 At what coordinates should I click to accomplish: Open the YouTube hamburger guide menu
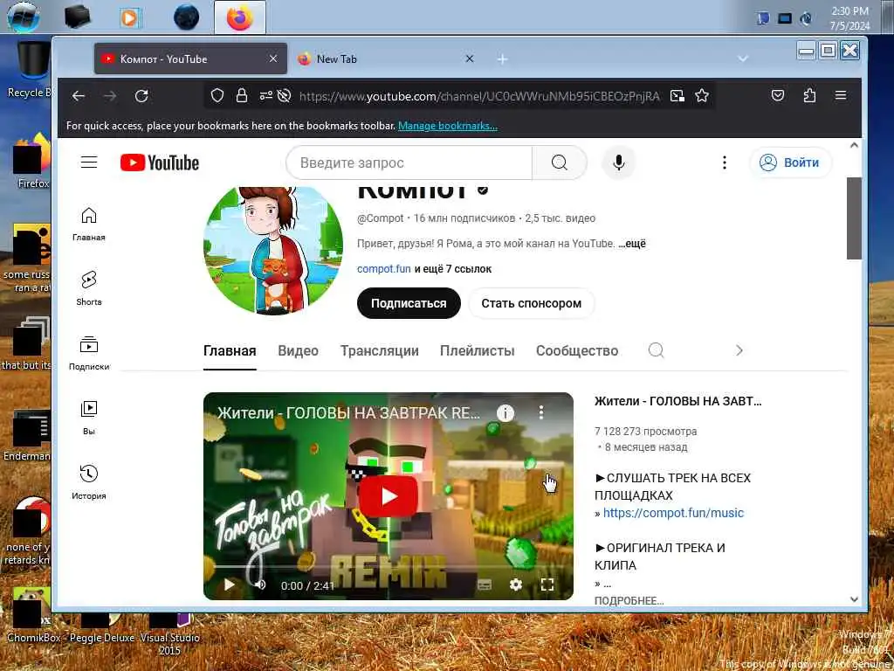(x=89, y=163)
